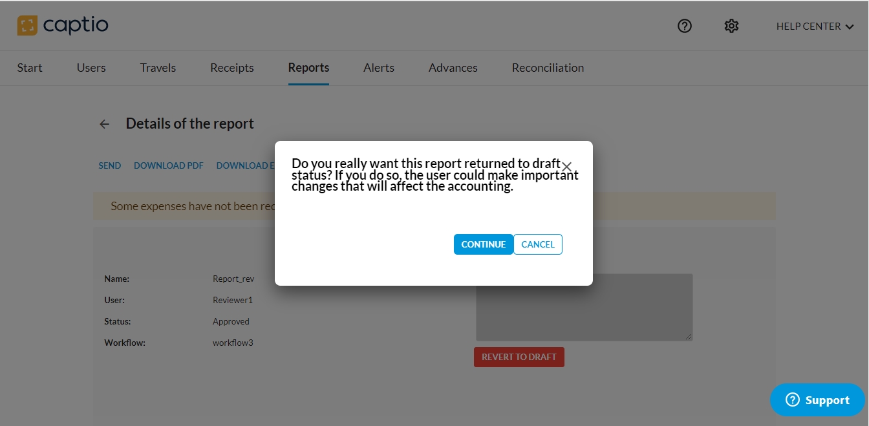Viewport: 869px width, 426px height.
Task: Click the back arrow beside report details
Action: [x=105, y=124]
